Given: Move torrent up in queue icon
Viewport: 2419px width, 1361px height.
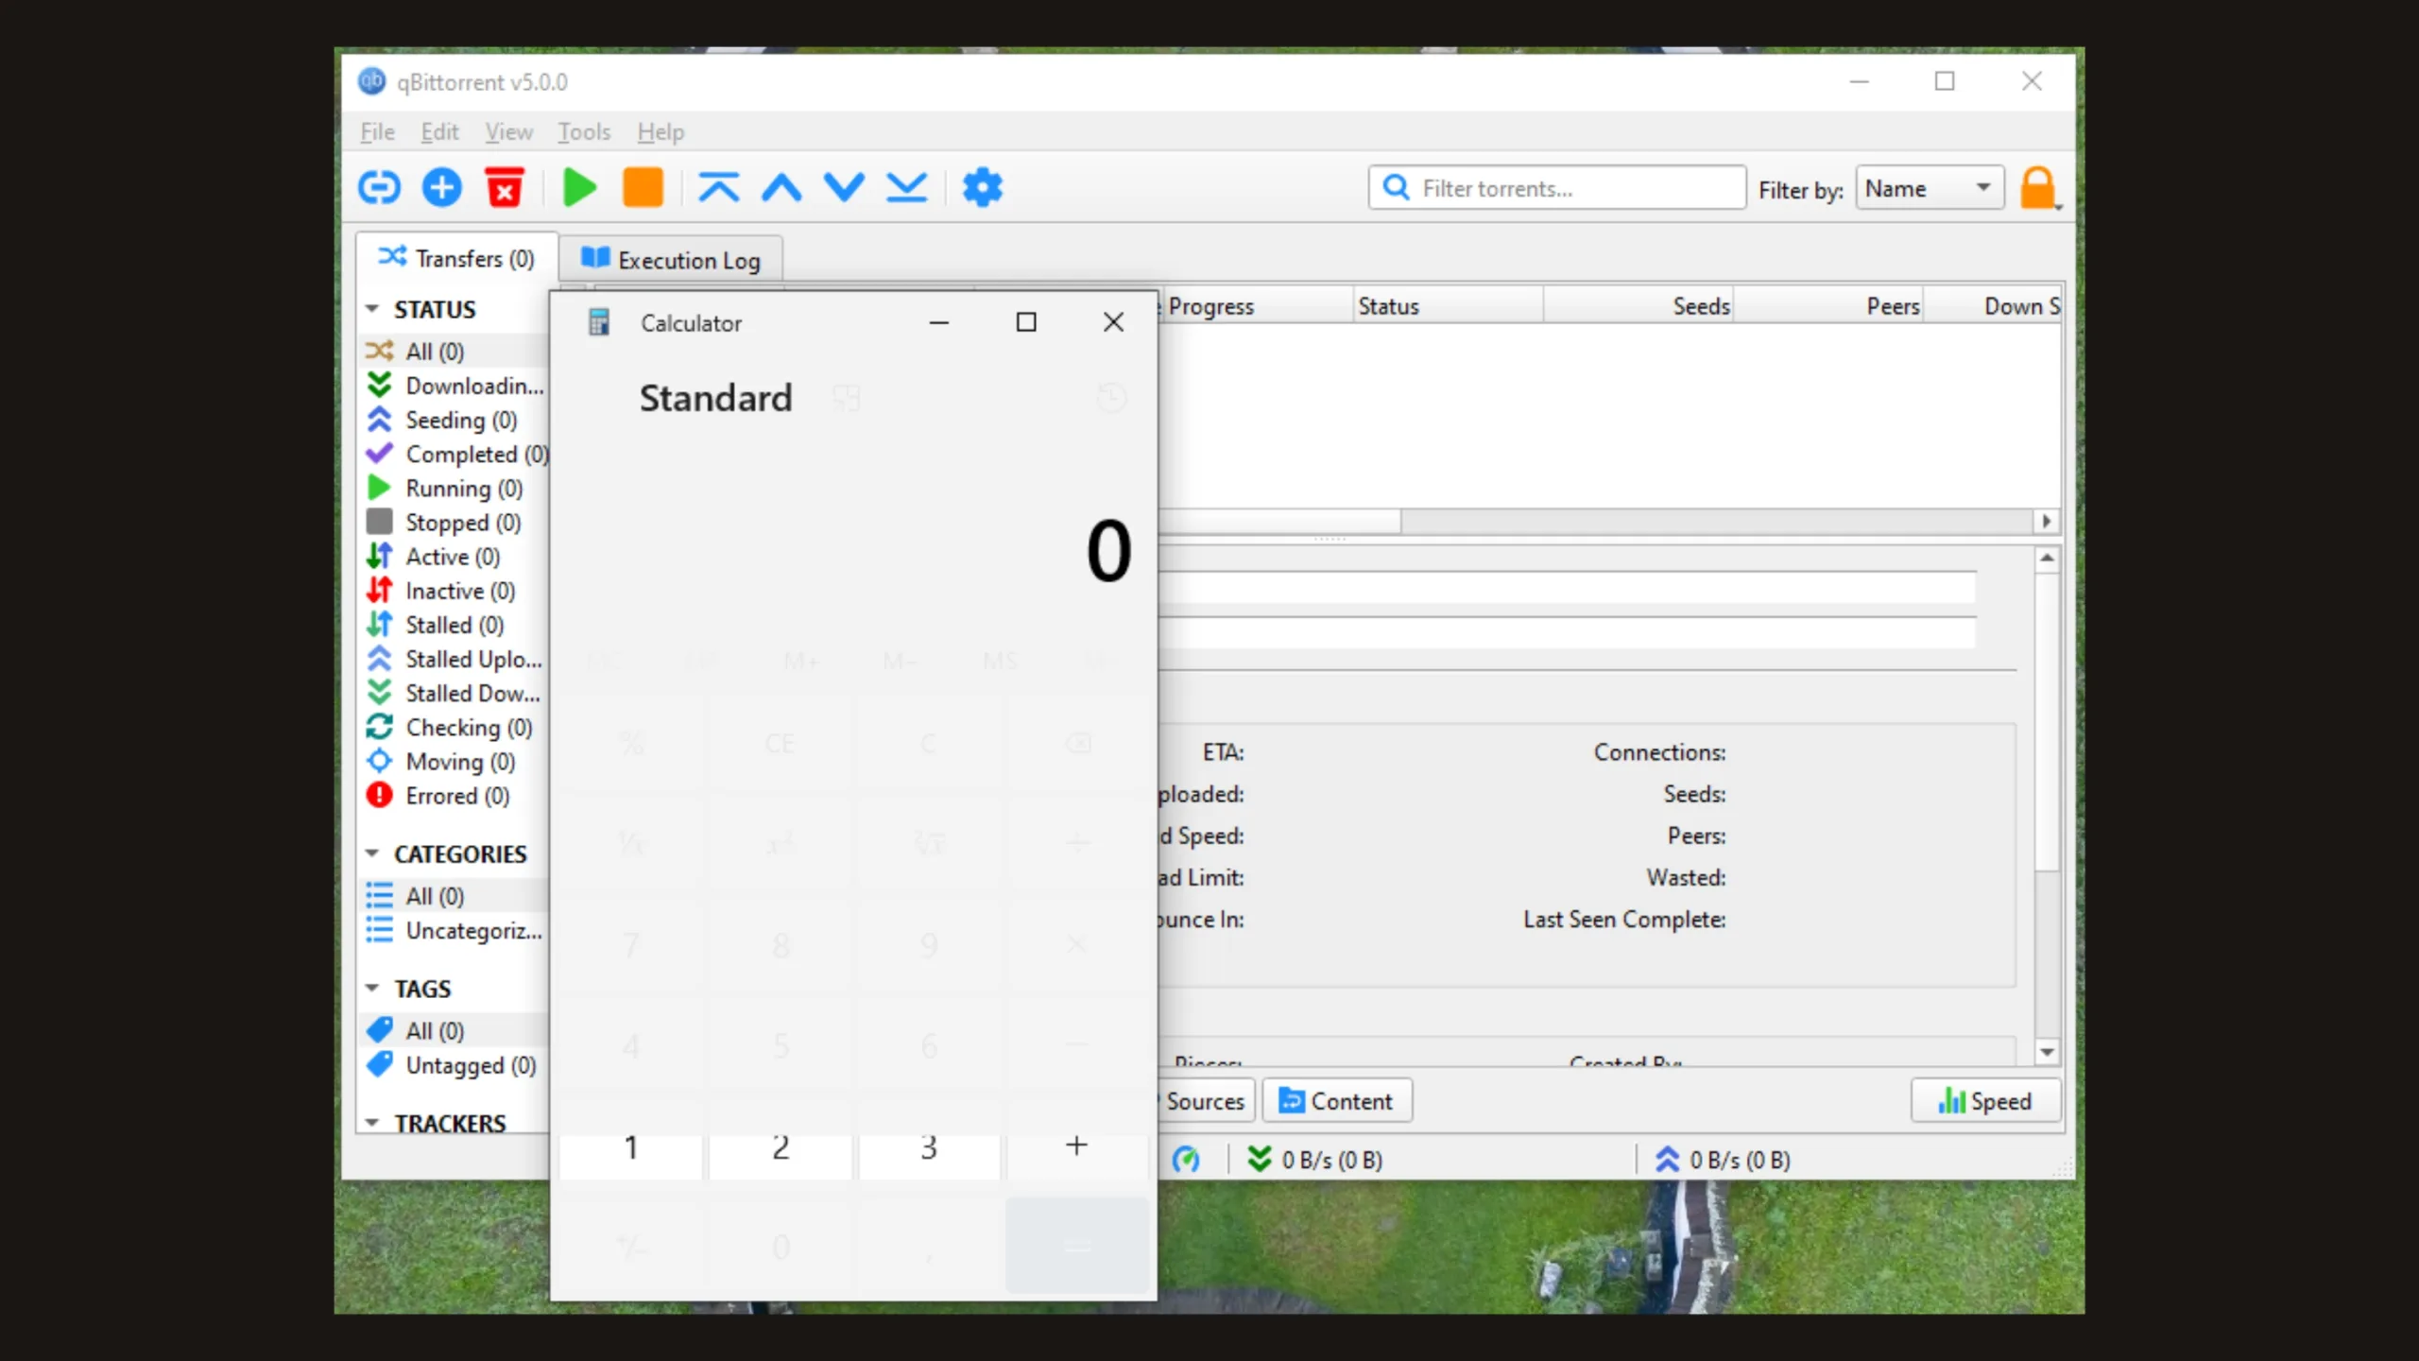Looking at the screenshot, I should coord(781,187).
